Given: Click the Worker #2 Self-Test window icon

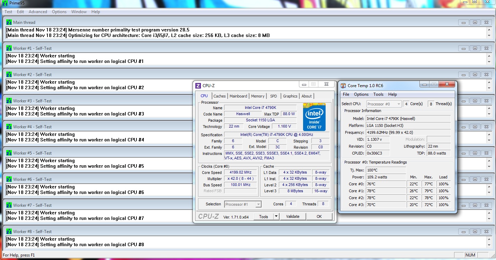Looking at the screenshot, I should click(9, 74).
